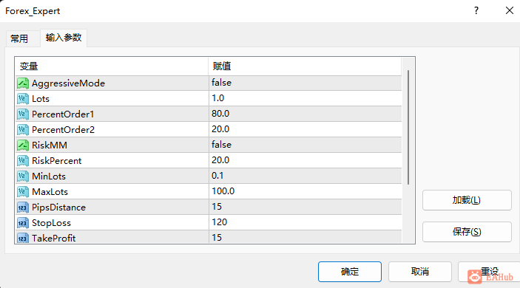Click the PercentOrder1 variable icon

coord(23,114)
